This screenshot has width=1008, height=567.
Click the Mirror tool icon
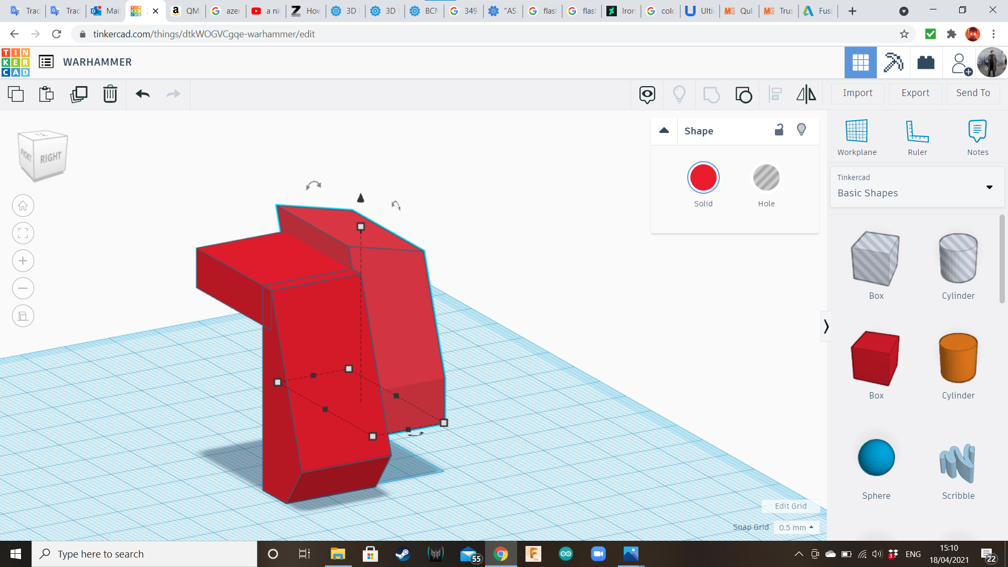pos(806,94)
